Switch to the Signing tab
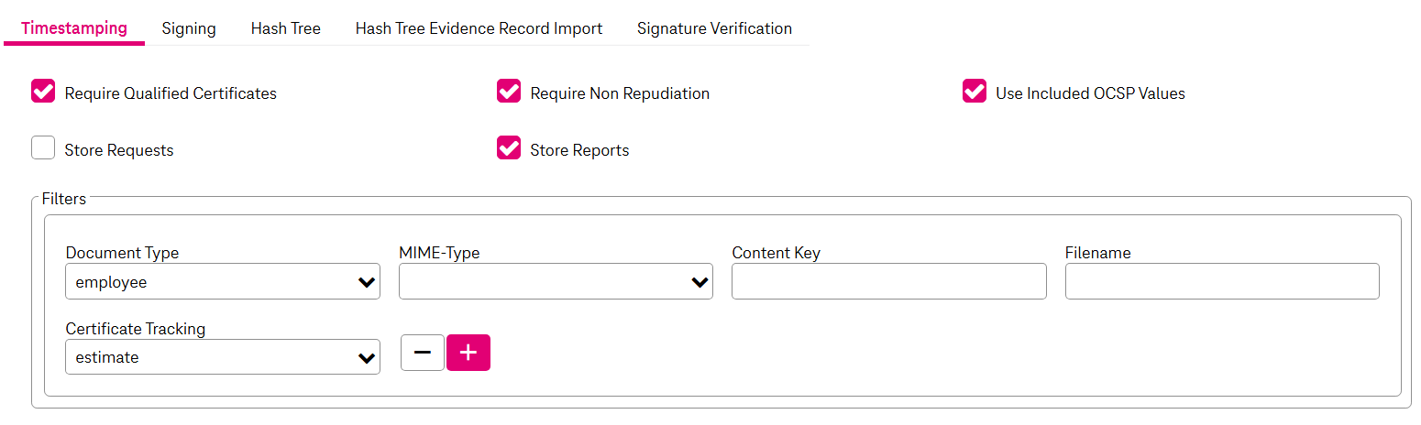Viewport: 1421px width, 425px height. pyautogui.click(x=189, y=28)
